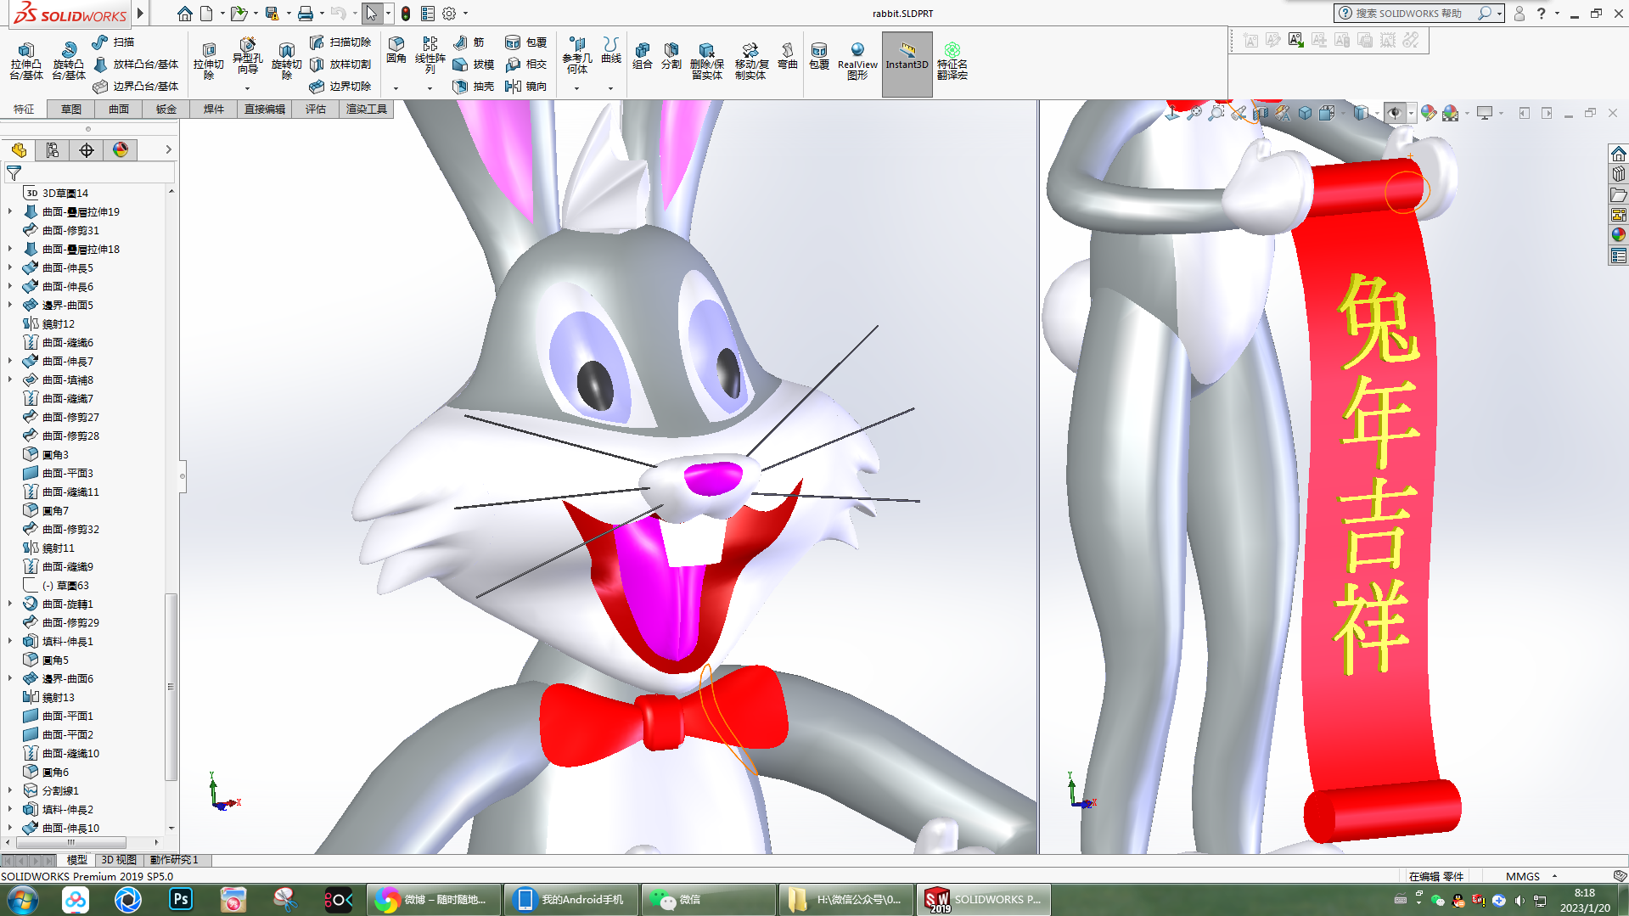Select the 抽壳 shell feature
Screen dimensions: 1629x916
pos(474,87)
